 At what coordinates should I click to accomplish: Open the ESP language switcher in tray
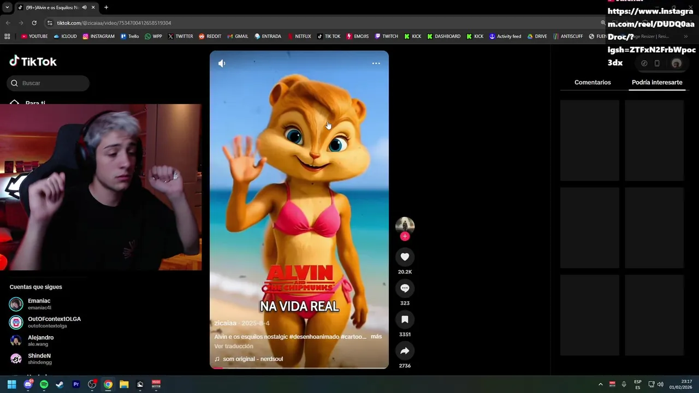pos(638,384)
